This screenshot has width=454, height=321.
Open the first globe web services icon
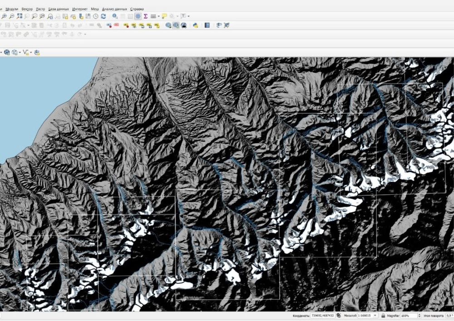(x=168, y=25)
